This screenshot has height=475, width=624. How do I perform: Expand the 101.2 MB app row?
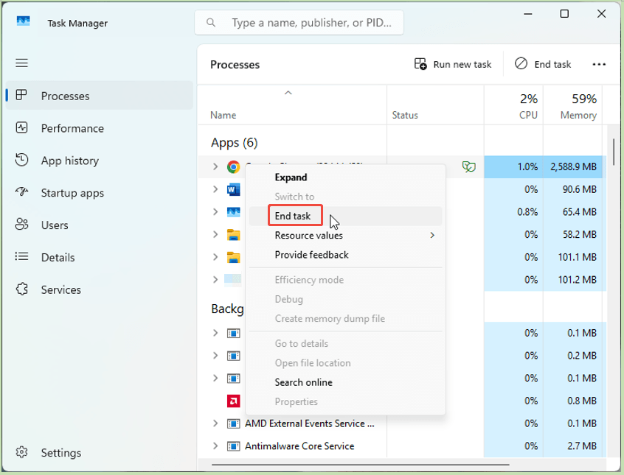coord(215,280)
